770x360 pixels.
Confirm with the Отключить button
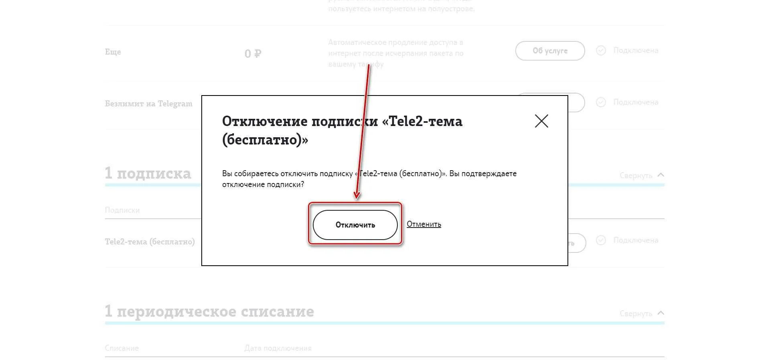click(x=355, y=225)
